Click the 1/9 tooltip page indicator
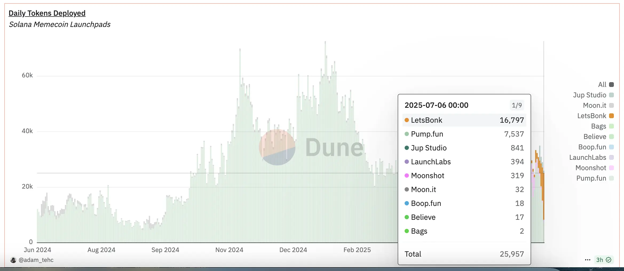This screenshot has width=624, height=271. [516, 105]
